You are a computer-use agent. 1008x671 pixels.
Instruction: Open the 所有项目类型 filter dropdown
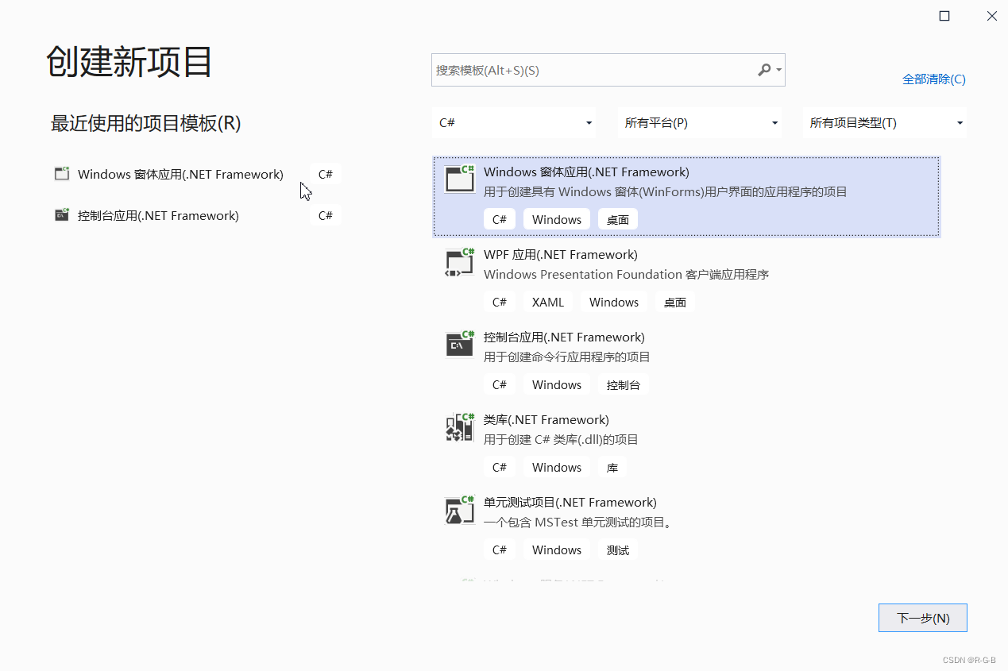point(884,123)
